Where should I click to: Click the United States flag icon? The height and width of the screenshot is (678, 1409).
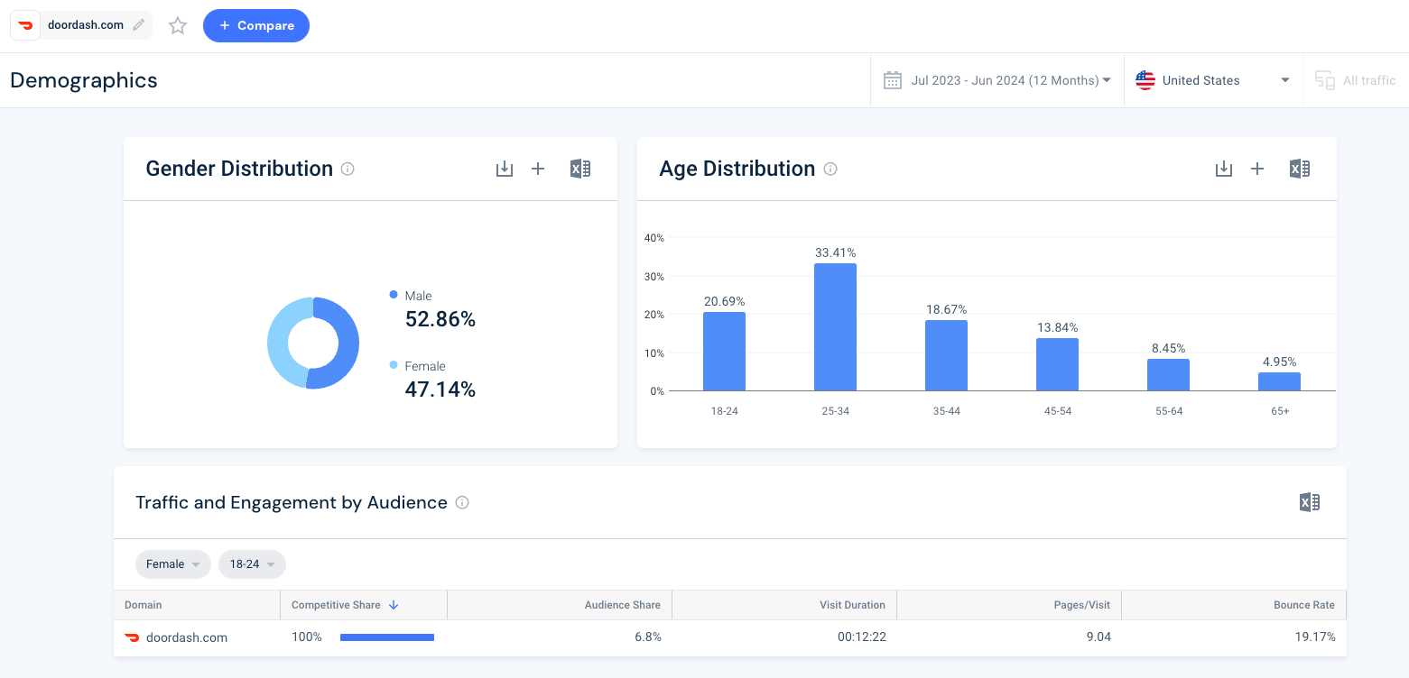1145,80
